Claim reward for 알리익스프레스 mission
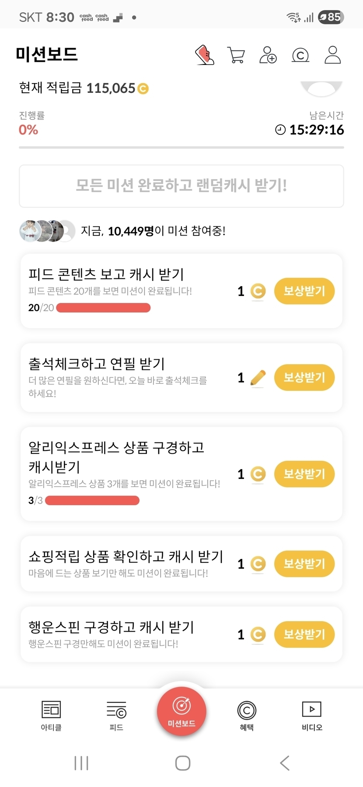The width and height of the screenshot is (363, 787). 304,474
